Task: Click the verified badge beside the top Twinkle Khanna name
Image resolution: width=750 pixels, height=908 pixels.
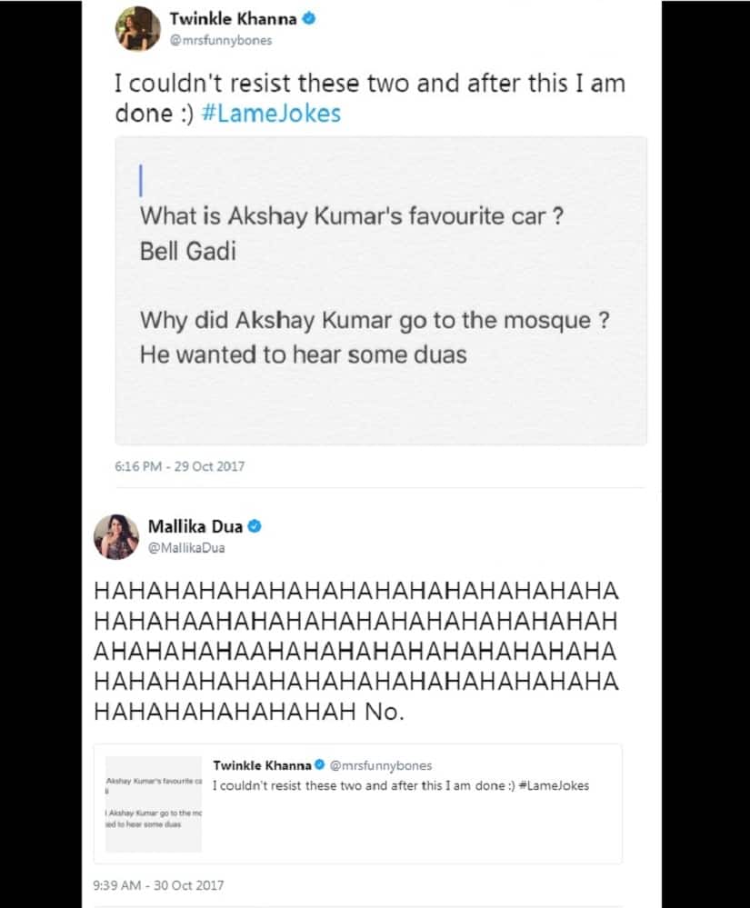Action: (x=309, y=17)
